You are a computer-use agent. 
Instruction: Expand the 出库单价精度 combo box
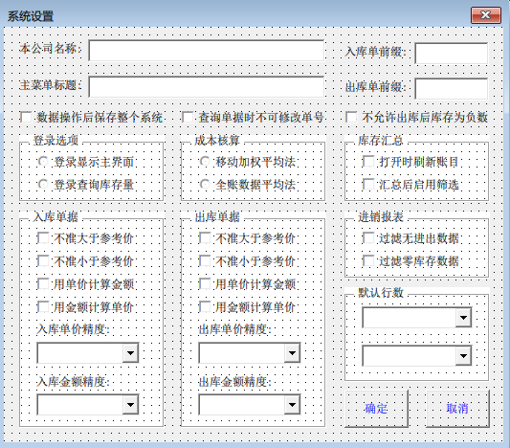click(292, 352)
